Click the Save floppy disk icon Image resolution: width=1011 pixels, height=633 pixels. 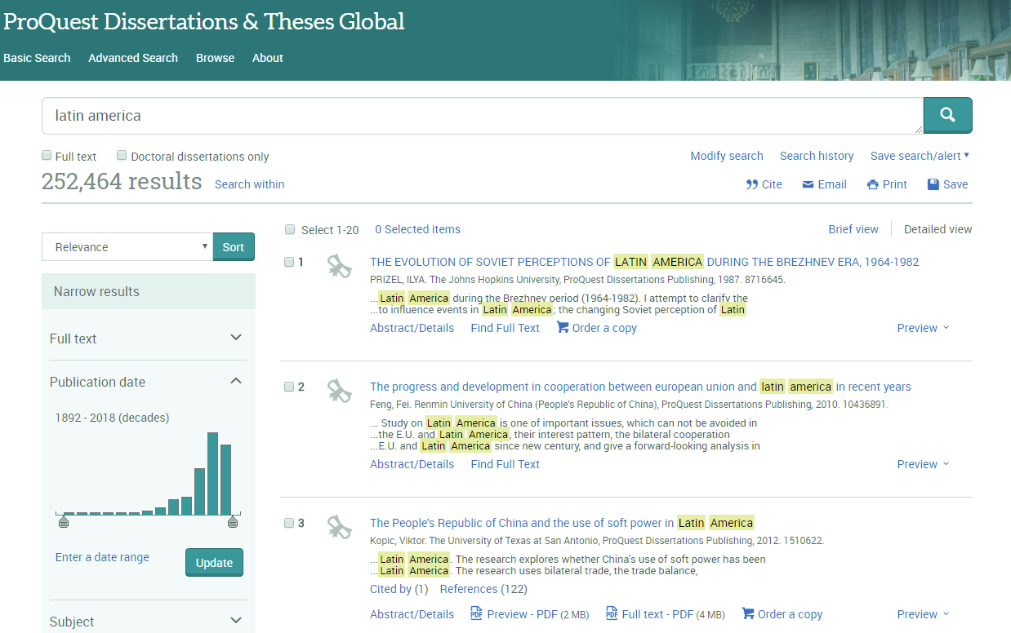tap(933, 184)
